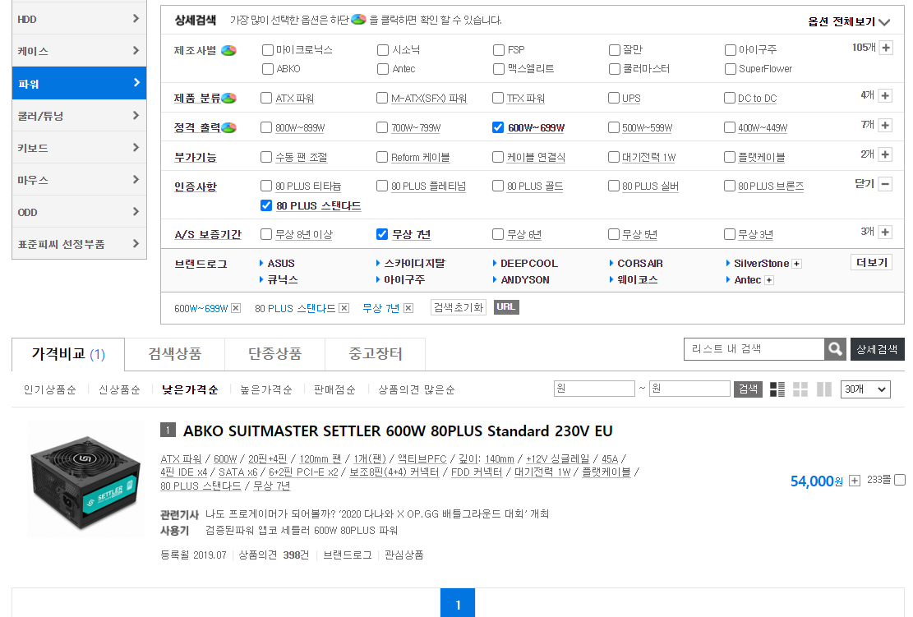Click the 더보기 brand log button
Image resolution: width=913 pixels, height=617 pixels.
871,263
